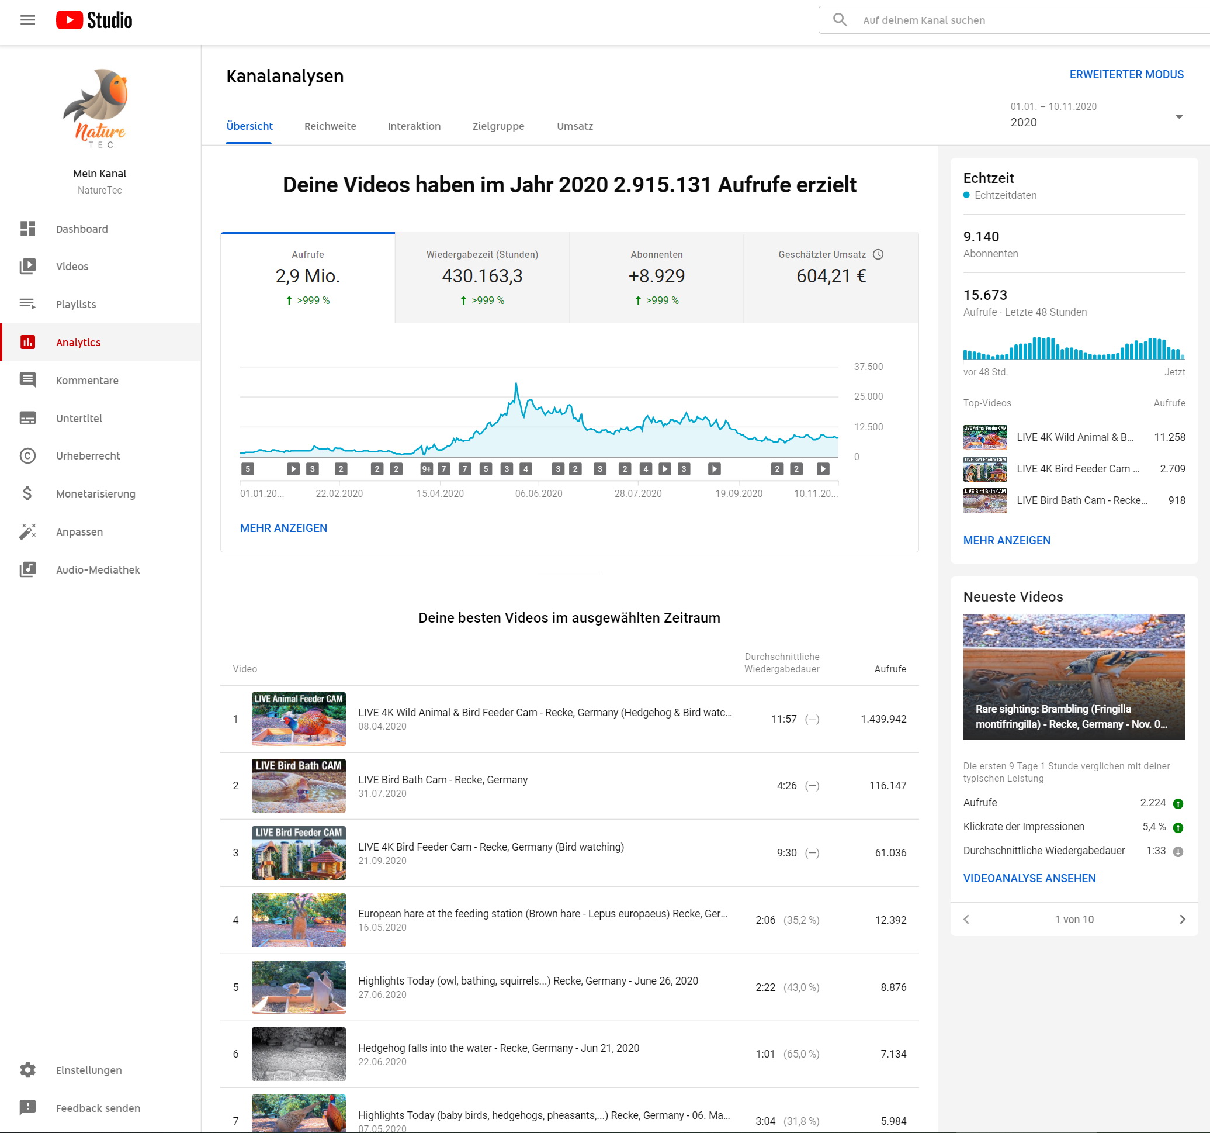Open the Kommentare section
1210x1133 pixels.
coord(87,380)
